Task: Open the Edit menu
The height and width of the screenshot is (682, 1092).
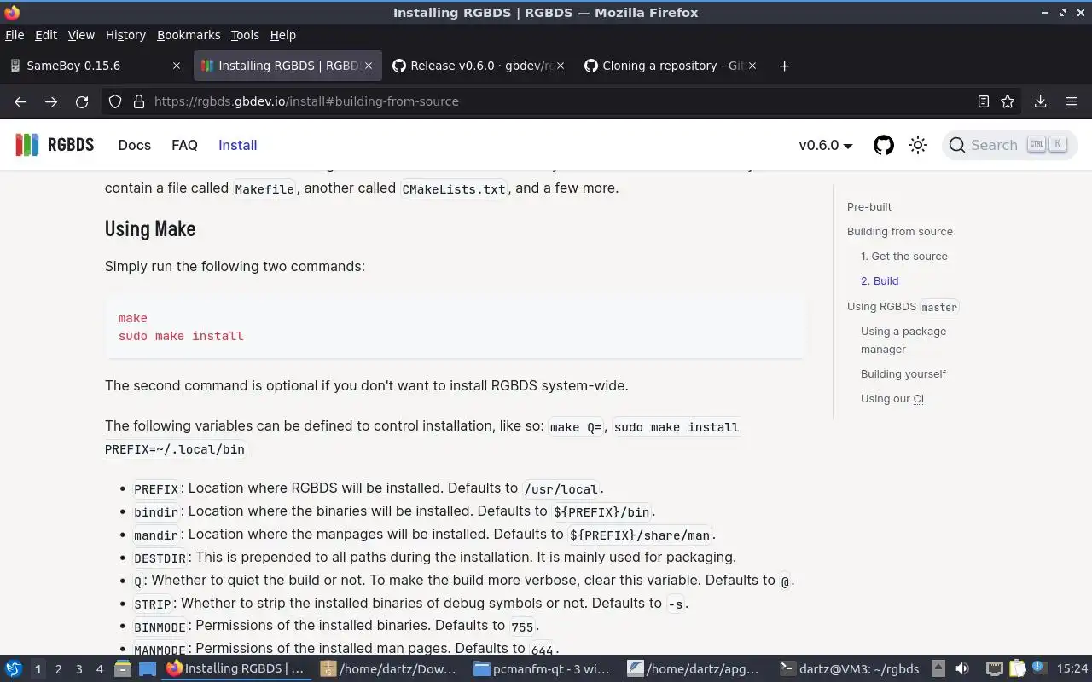Action: tap(46, 35)
